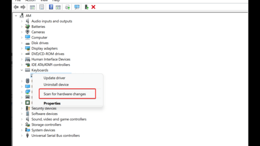
Task: Expand the Human Interface Devices category
Action: (x=22, y=59)
